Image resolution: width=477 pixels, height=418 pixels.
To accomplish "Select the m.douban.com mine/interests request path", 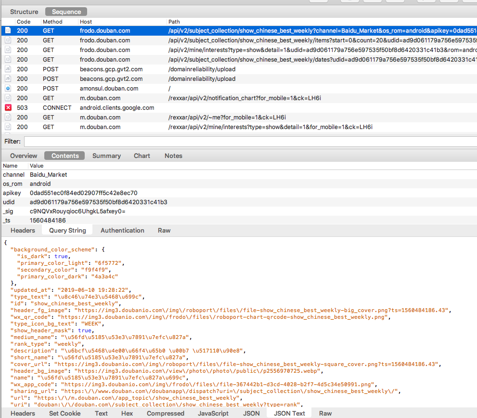I will coord(270,127).
